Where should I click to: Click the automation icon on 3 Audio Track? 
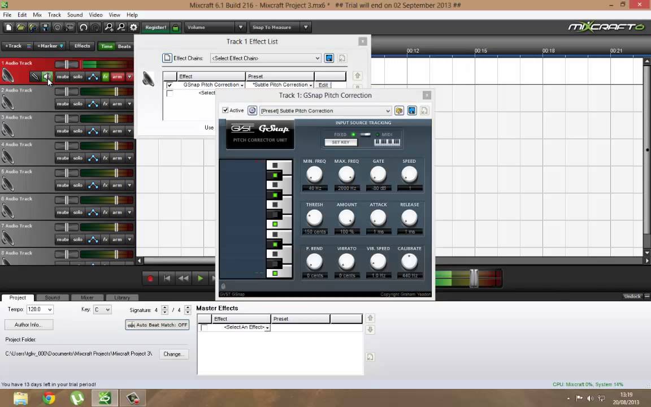93,131
